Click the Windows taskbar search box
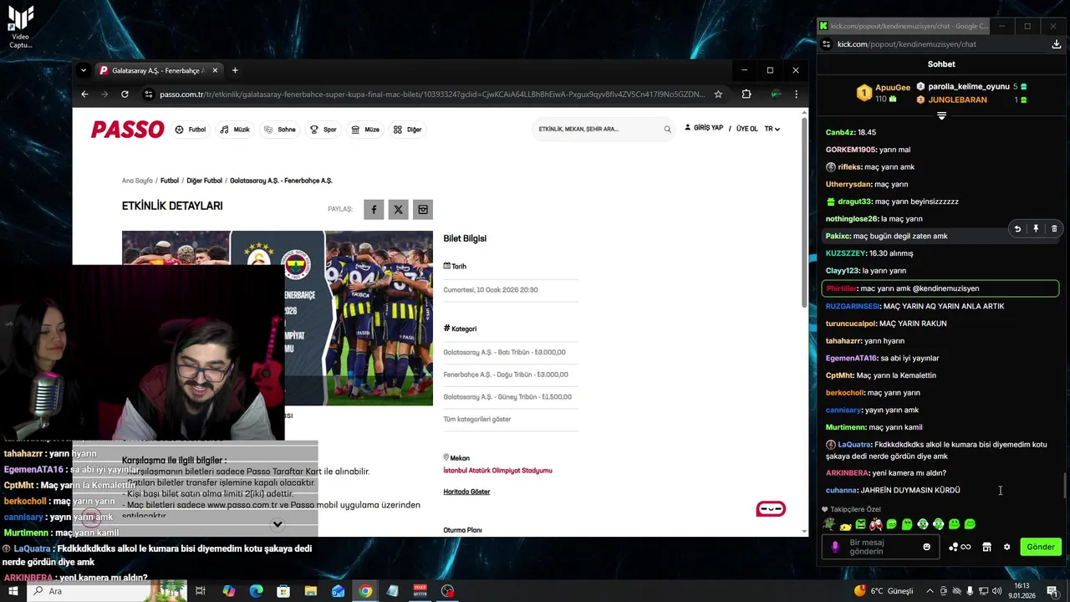Screen dimensions: 1070x602 [x=109, y=591]
